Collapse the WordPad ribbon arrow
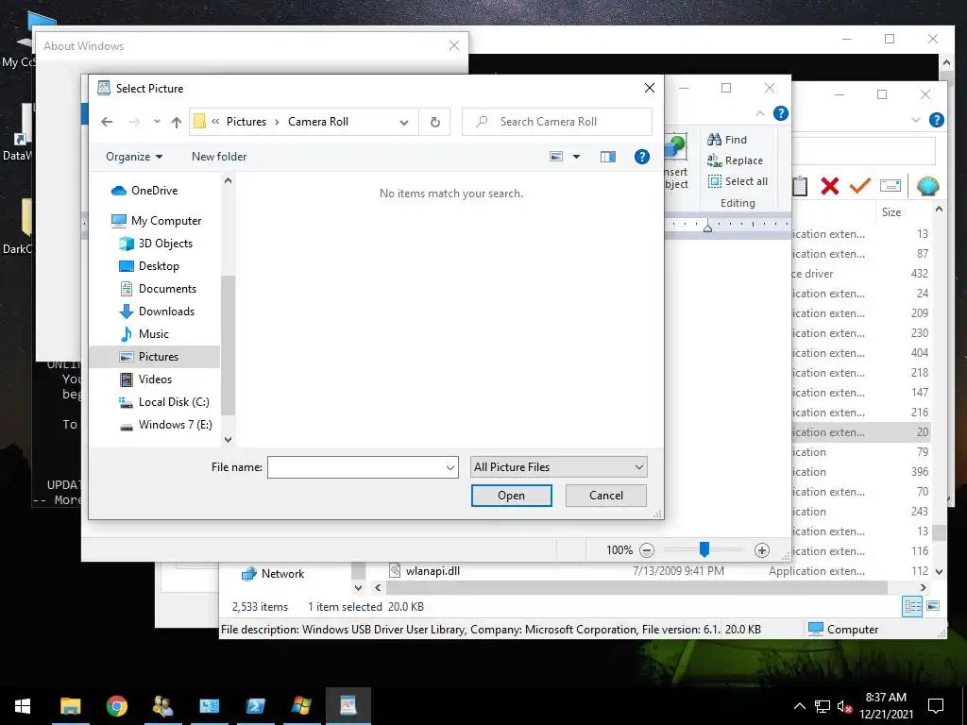This screenshot has height=725, width=967. (x=760, y=113)
